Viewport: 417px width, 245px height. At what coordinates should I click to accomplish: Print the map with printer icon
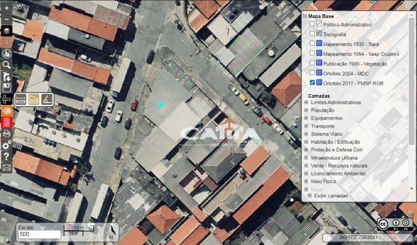7,133
